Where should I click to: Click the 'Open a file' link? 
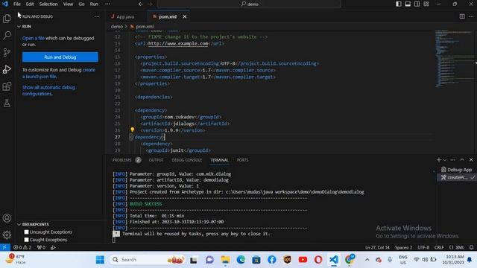click(33, 38)
